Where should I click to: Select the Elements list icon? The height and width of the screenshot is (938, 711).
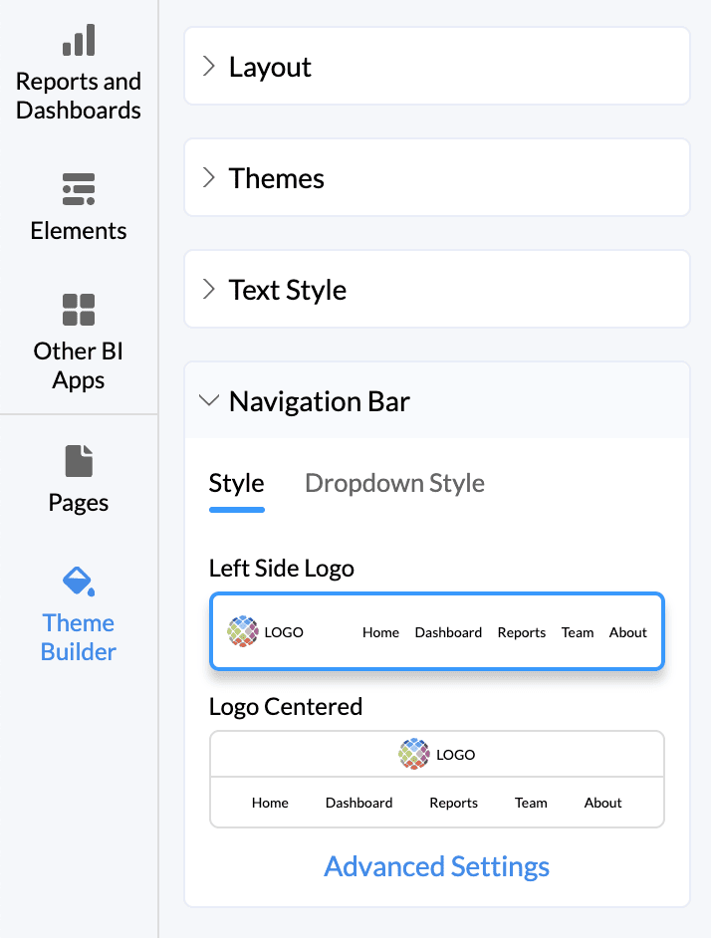tap(79, 189)
